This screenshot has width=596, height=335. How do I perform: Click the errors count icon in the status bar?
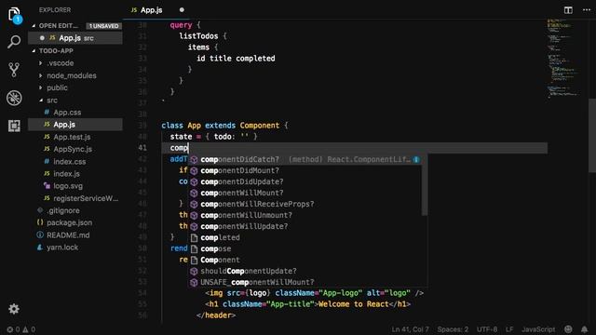[x=10, y=329]
